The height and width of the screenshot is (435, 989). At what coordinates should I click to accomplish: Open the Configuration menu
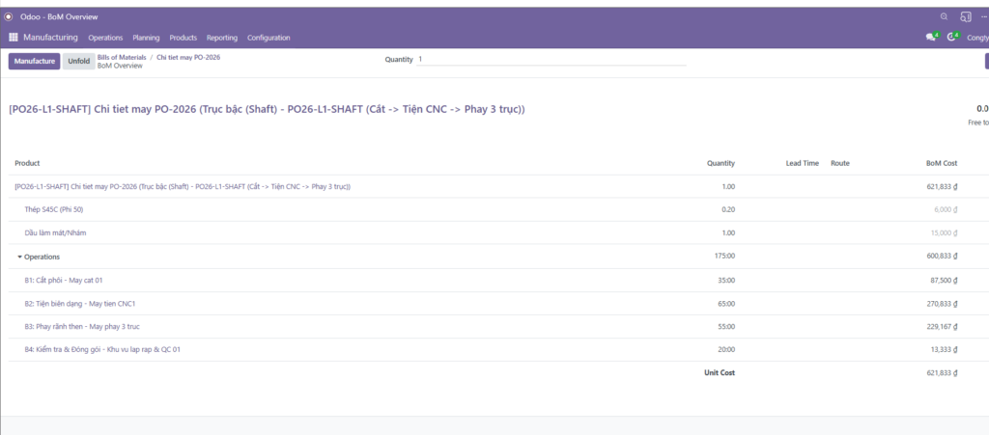pyautogui.click(x=268, y=38)
